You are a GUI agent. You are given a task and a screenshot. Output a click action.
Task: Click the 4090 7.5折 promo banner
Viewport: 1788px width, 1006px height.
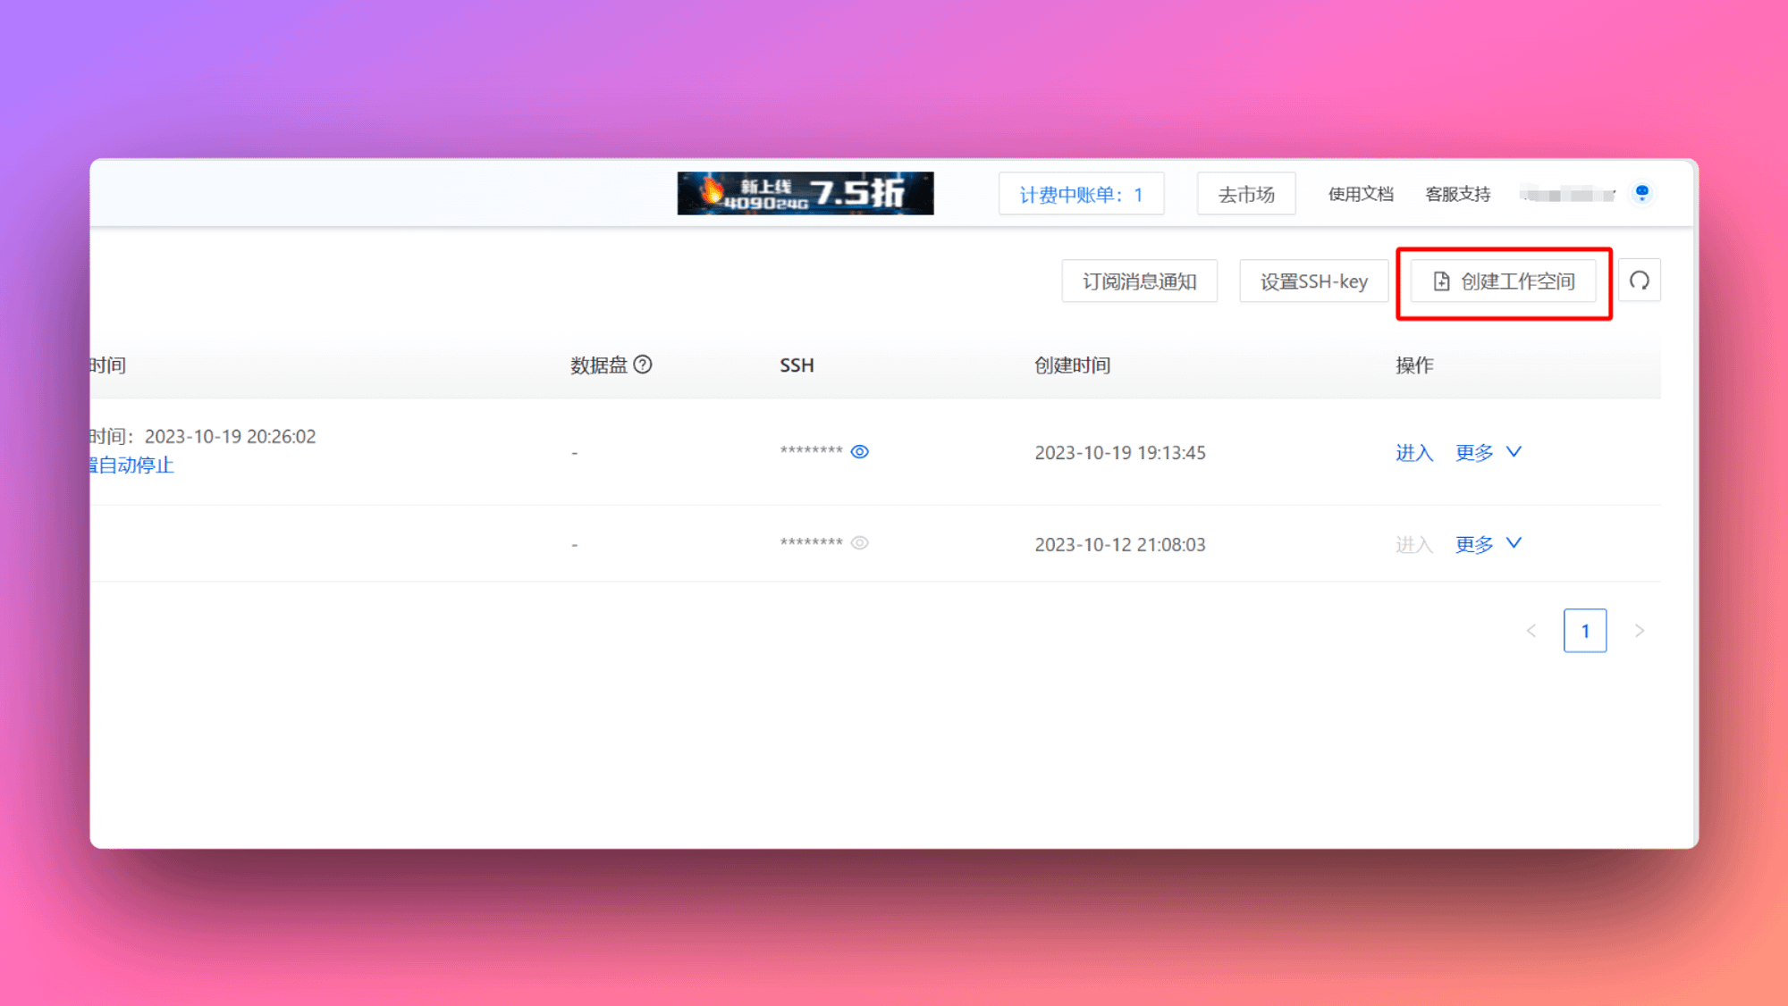tap(805, 193)
